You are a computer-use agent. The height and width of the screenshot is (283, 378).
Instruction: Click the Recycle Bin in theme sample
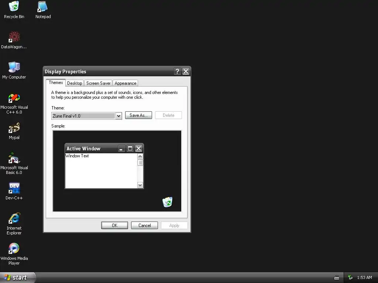167,202
